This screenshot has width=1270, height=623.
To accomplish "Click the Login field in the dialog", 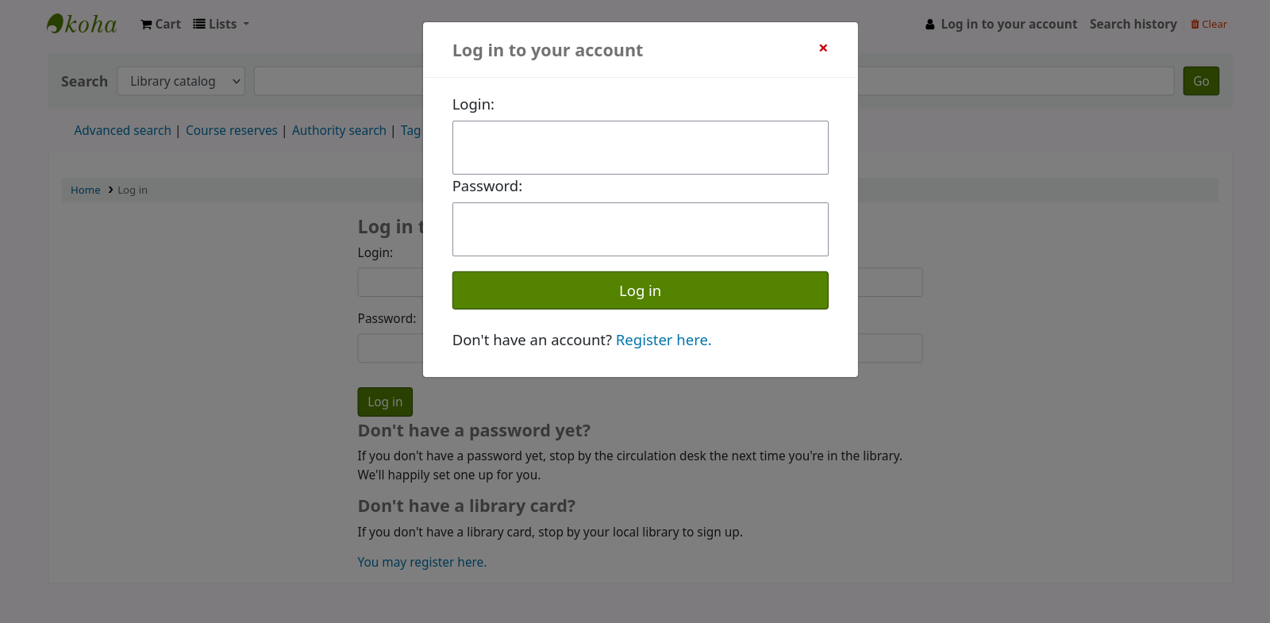I will 640,148.
